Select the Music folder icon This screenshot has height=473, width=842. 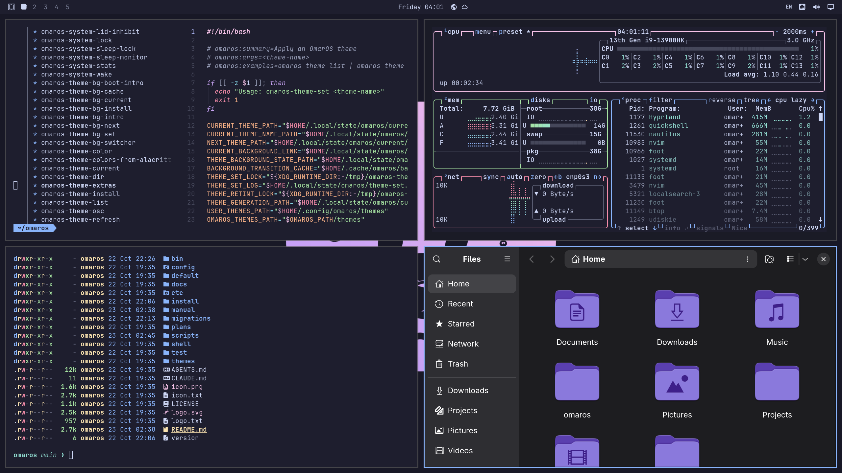(x=777, y=309)
